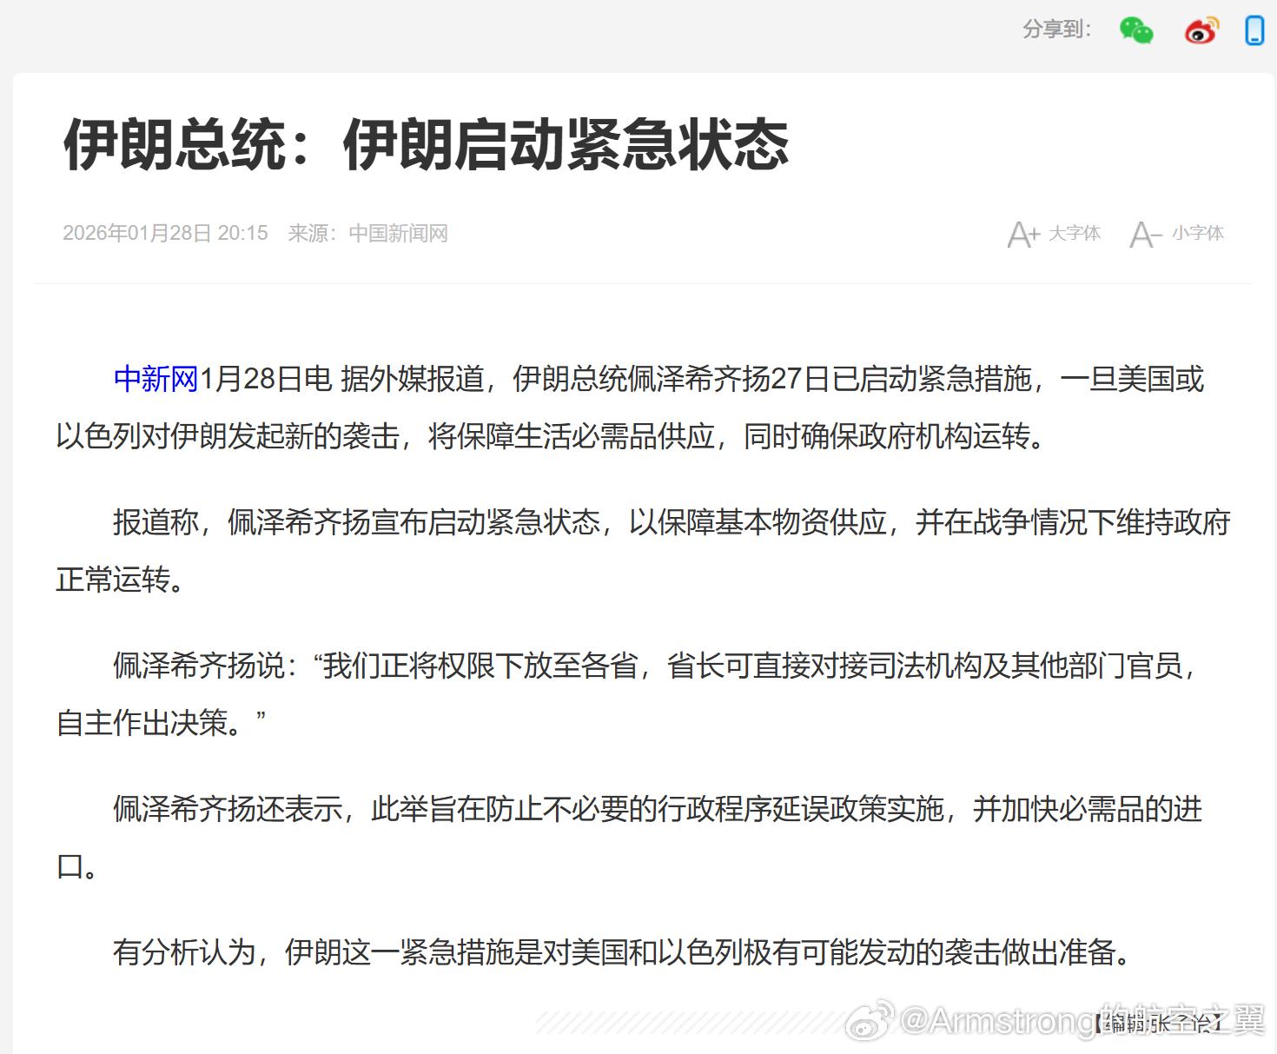Toggle font size back using A+ control
Viewport: 1277px width, 1054px height.
[x=1022, y=233]
